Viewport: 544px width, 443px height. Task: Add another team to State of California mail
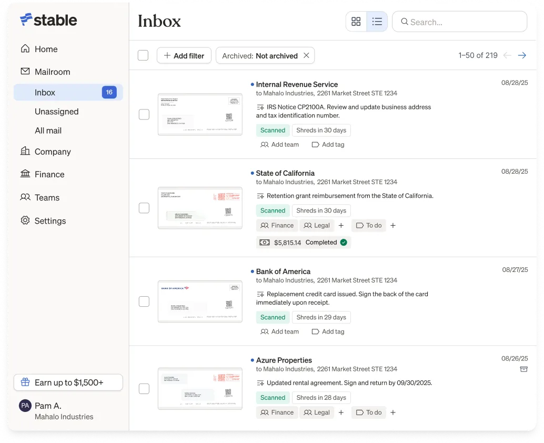(x=341, y=226)
